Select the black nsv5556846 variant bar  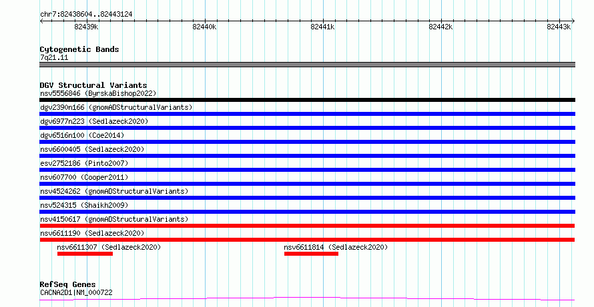click(307, 100)
